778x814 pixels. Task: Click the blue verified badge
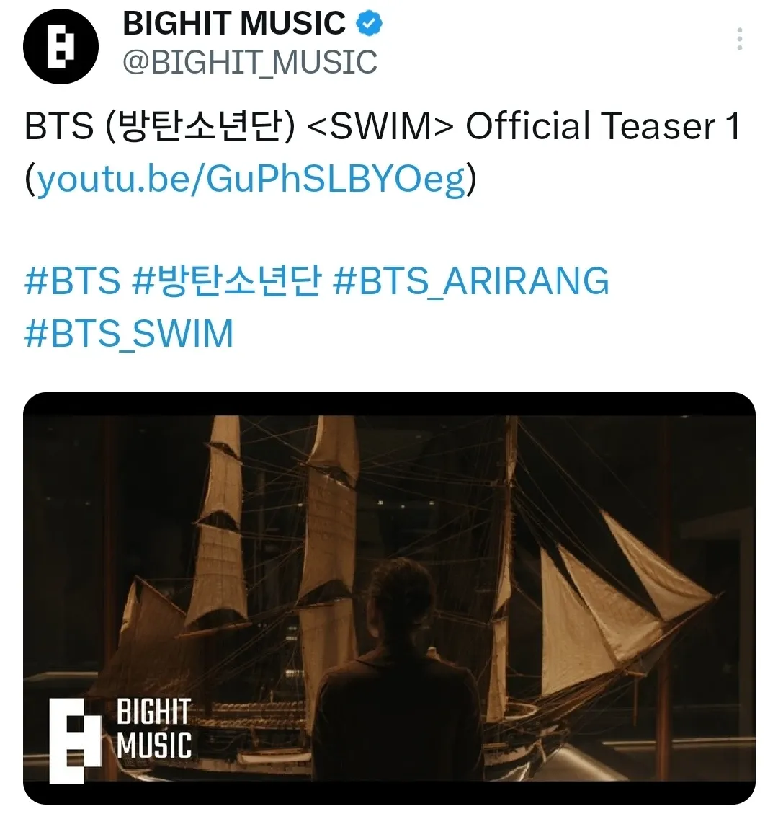(x=370, y=24)
